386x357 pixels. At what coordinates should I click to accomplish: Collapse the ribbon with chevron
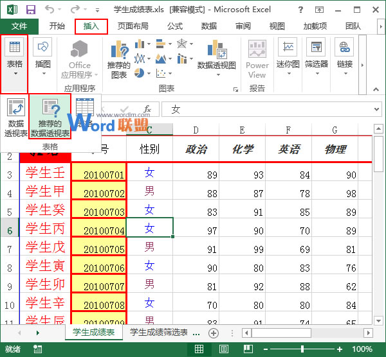pyautogui.click(x=376, y=89)
